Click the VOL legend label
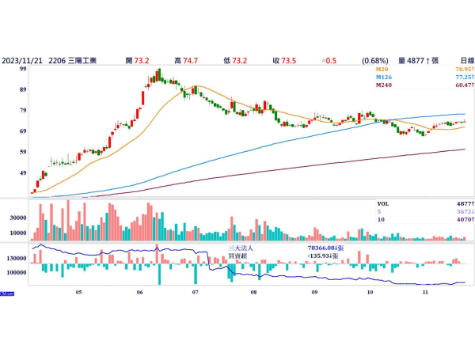This screenshot has height=356, width=475. coord(383,204)
